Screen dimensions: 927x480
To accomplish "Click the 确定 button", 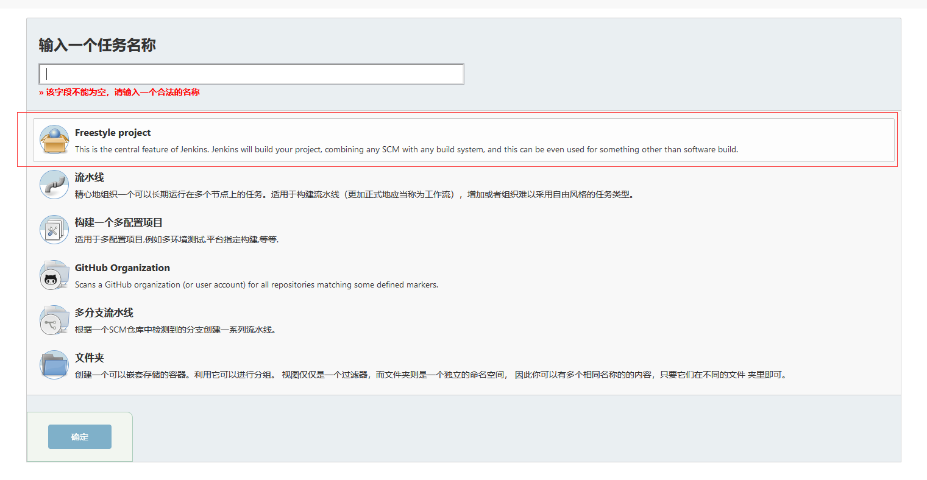I will [80, 437].
